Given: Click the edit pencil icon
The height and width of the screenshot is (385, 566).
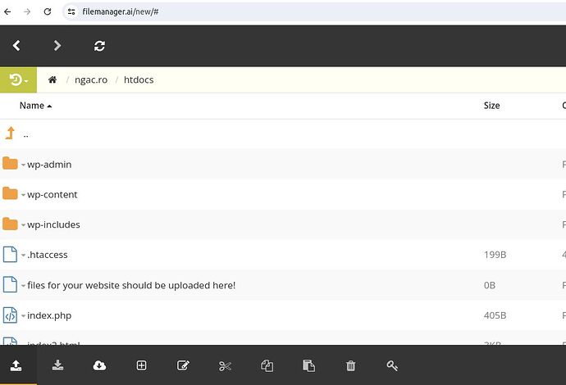Looking at the screenshot, I should tap(183, 365).
